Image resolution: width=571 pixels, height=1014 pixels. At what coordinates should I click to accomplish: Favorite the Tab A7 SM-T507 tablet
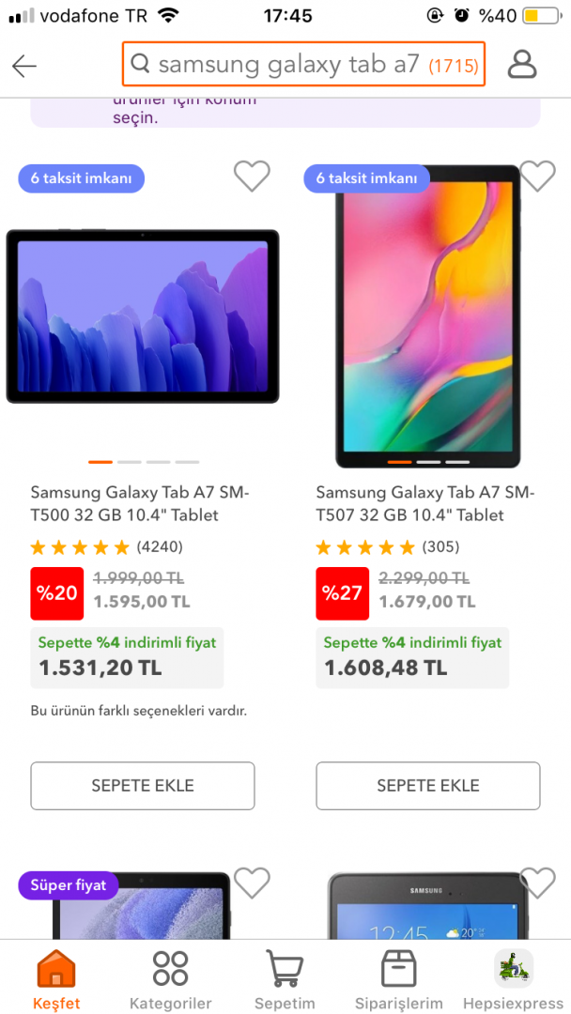(537, 177)
